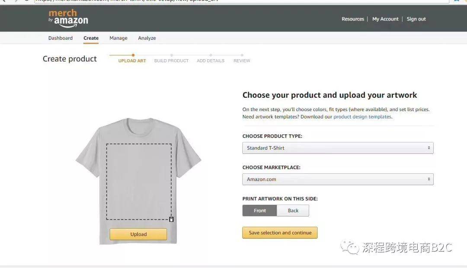Open the Resources link
Image resolution: width=467 pixels, height=268 pixels.
tap(353, 19)
